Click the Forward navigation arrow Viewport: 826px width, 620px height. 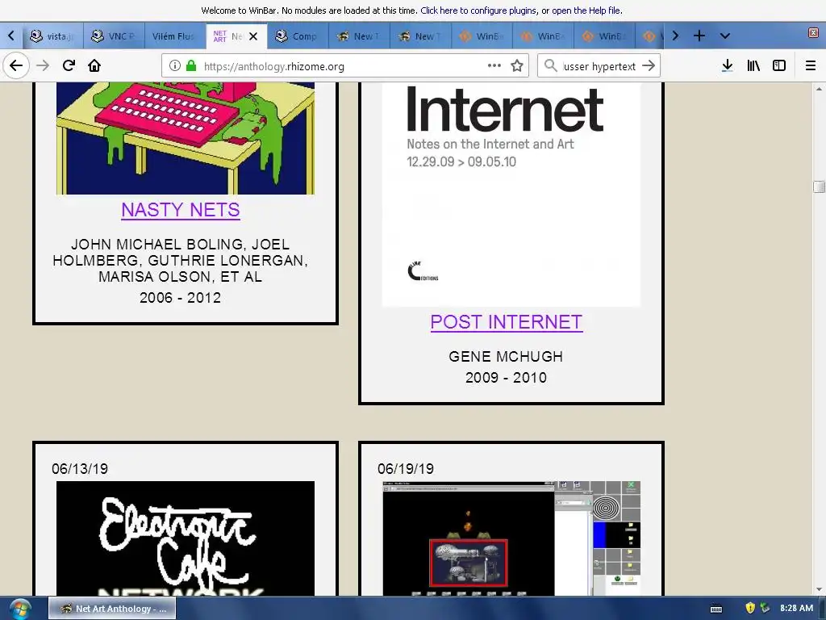(x=43, y=65)
